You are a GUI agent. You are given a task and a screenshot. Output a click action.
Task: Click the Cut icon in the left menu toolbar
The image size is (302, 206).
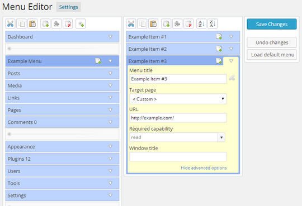(x=10, y=24)
